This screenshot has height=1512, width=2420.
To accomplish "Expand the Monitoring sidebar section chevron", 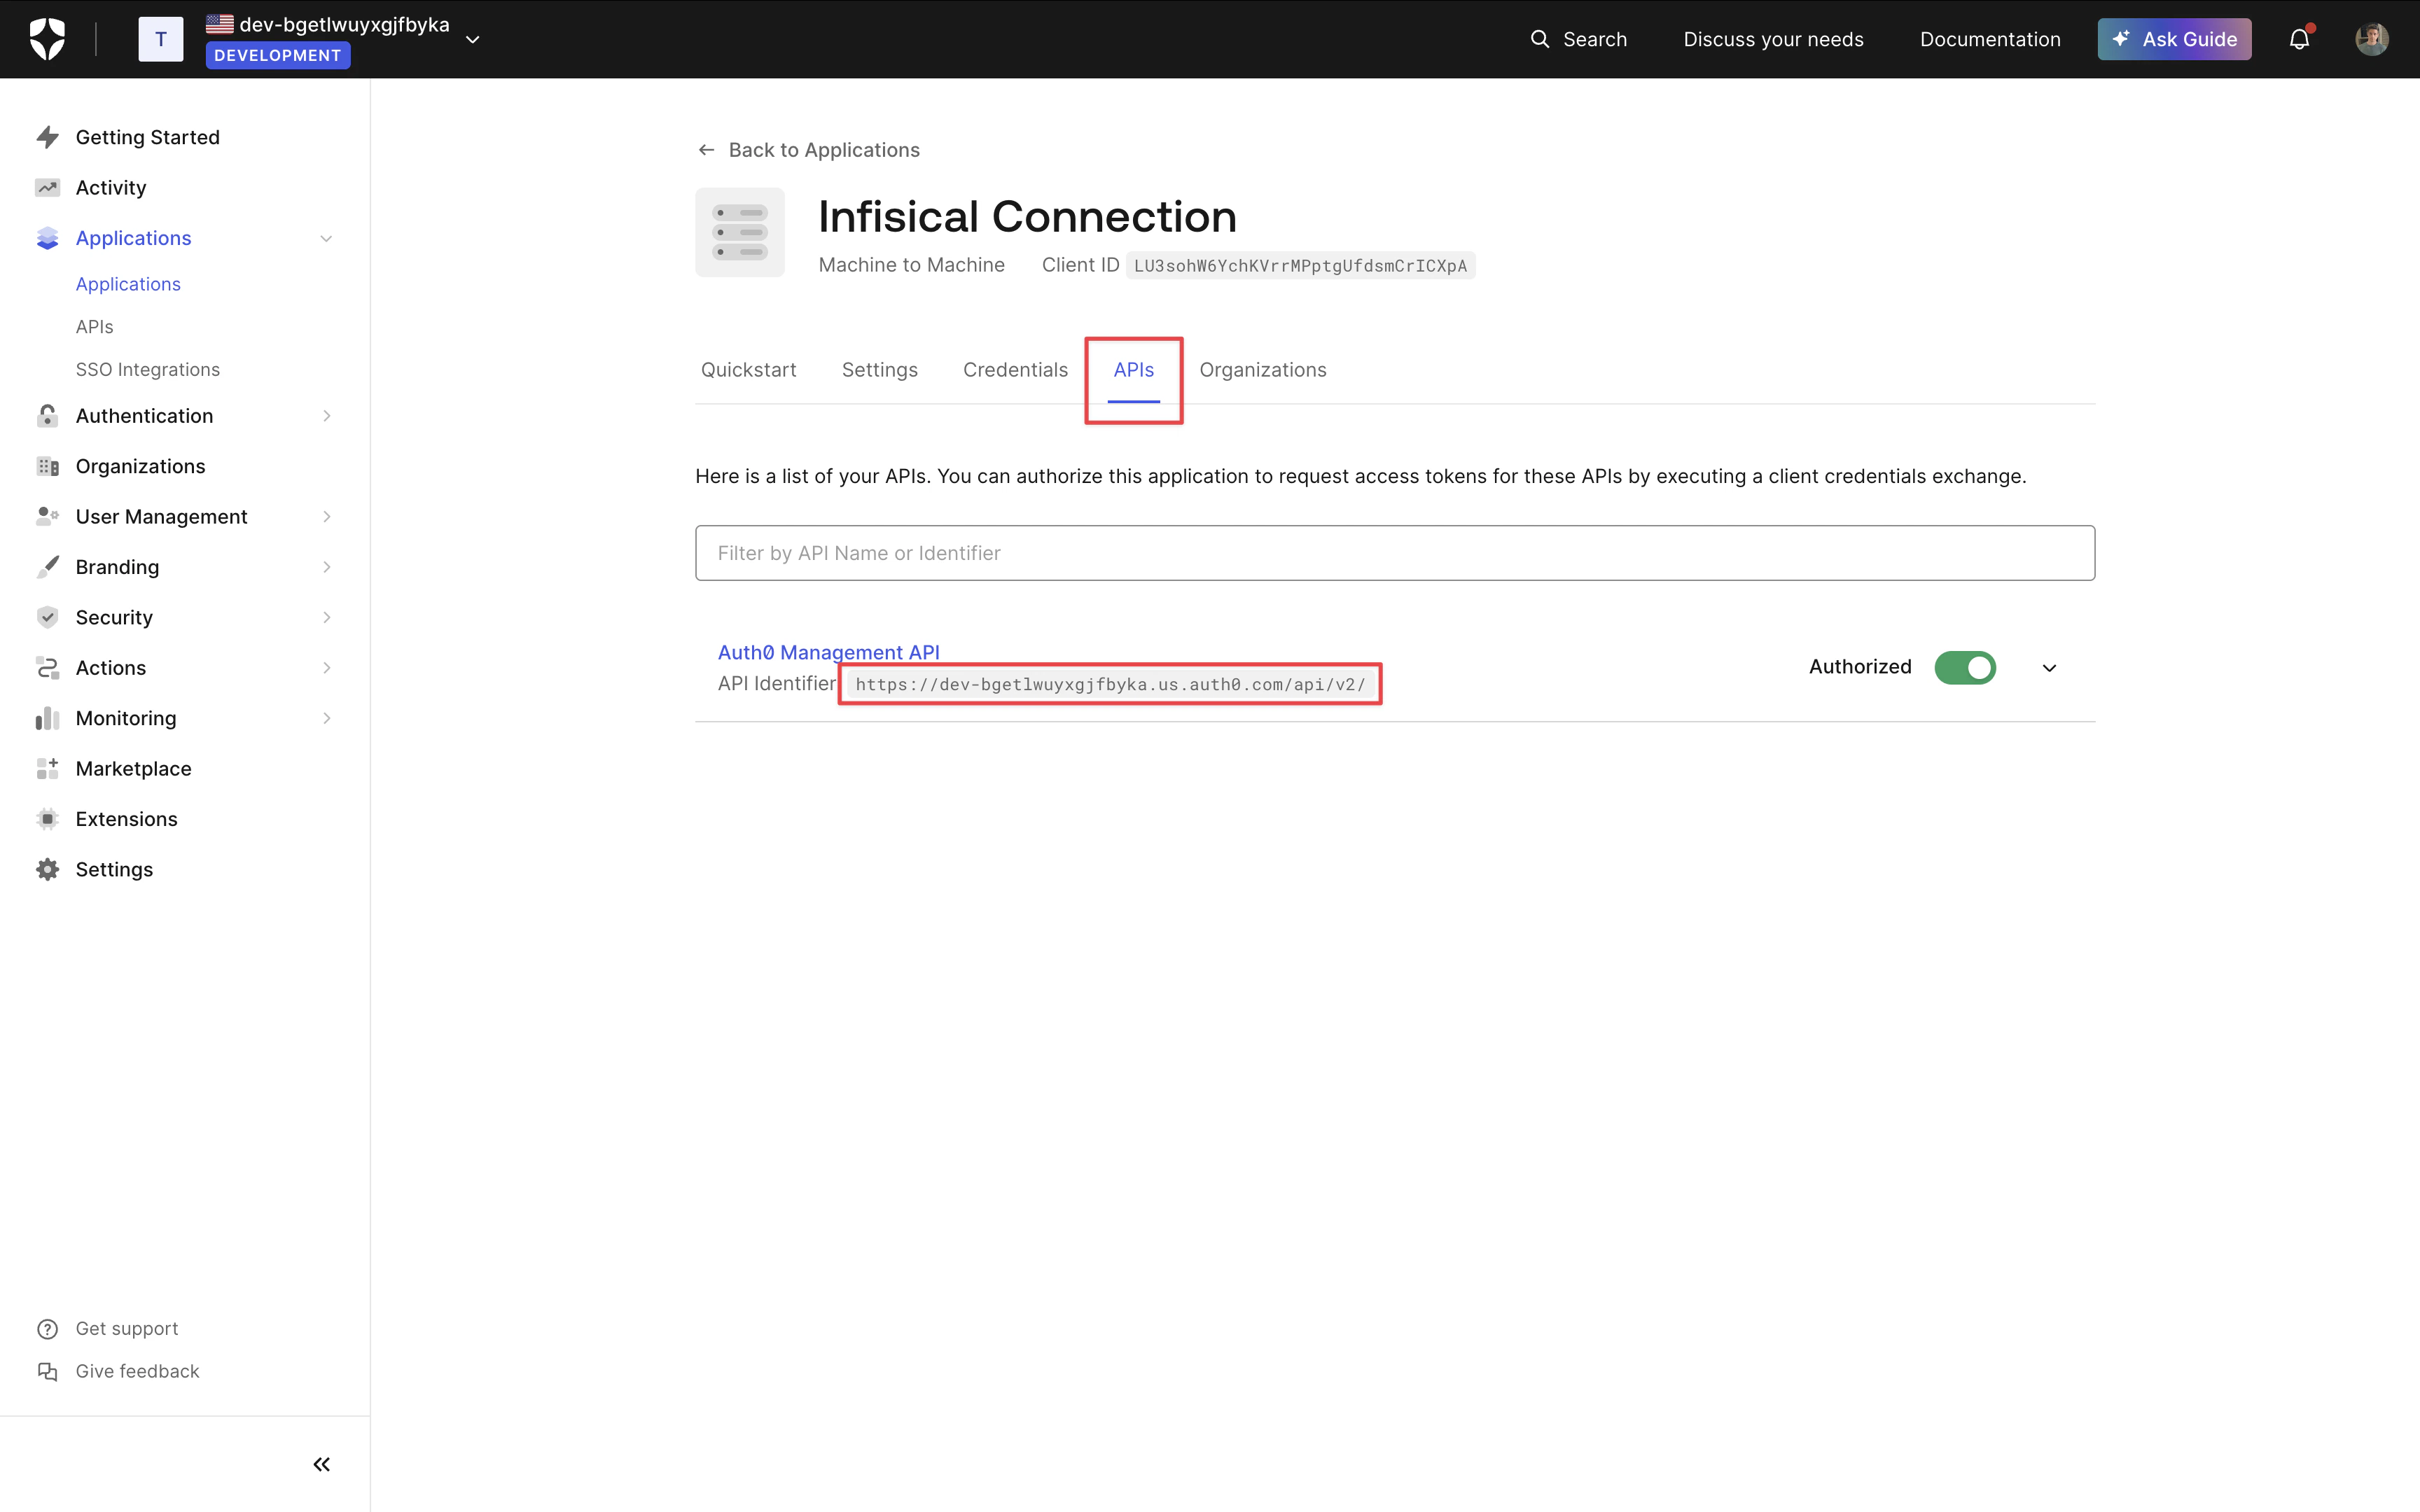I will [326, 718].
